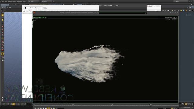Open the Edit menu in Houdini
194x109 pixels.
click(6, 1)
